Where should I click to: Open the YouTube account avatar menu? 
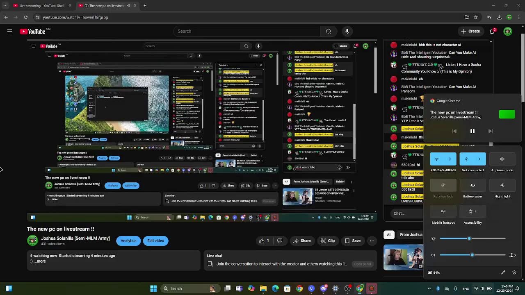pyautogui.click(x=508, y=31)
